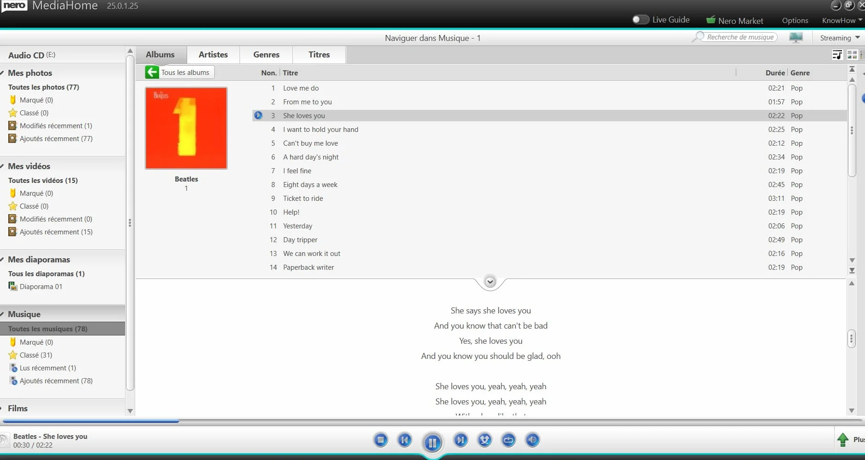This screenshot has height=460, width=865.
Task: Toggle the Live Guide switch
Action: (x=640, y=20)
